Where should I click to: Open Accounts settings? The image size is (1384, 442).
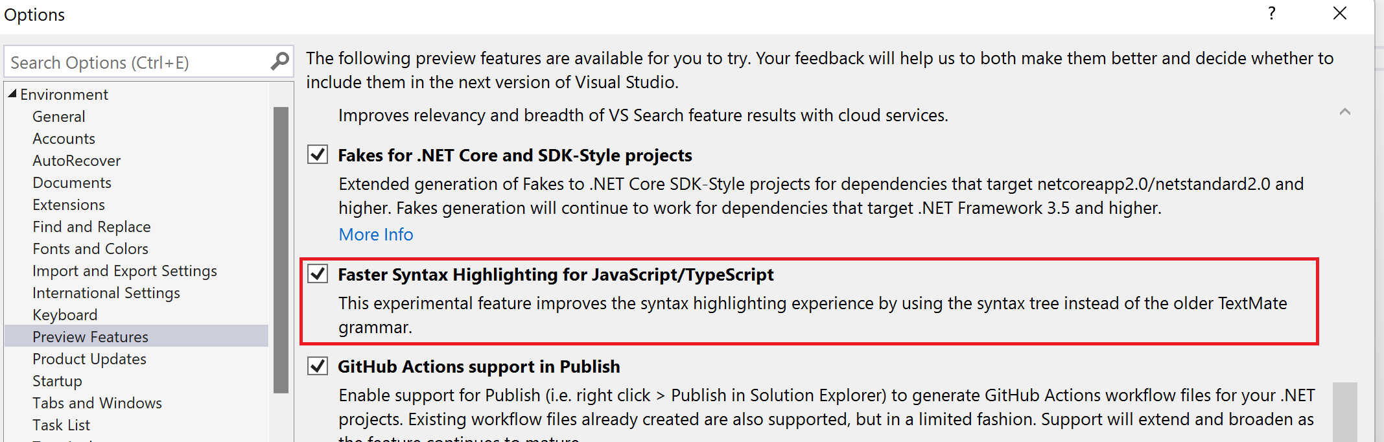coord(64,138)
